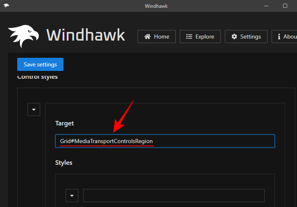Image resolution: width=297 pixels, height=207 pixels.
Task: Click the info icon on About button
Action: click(279, 36)
